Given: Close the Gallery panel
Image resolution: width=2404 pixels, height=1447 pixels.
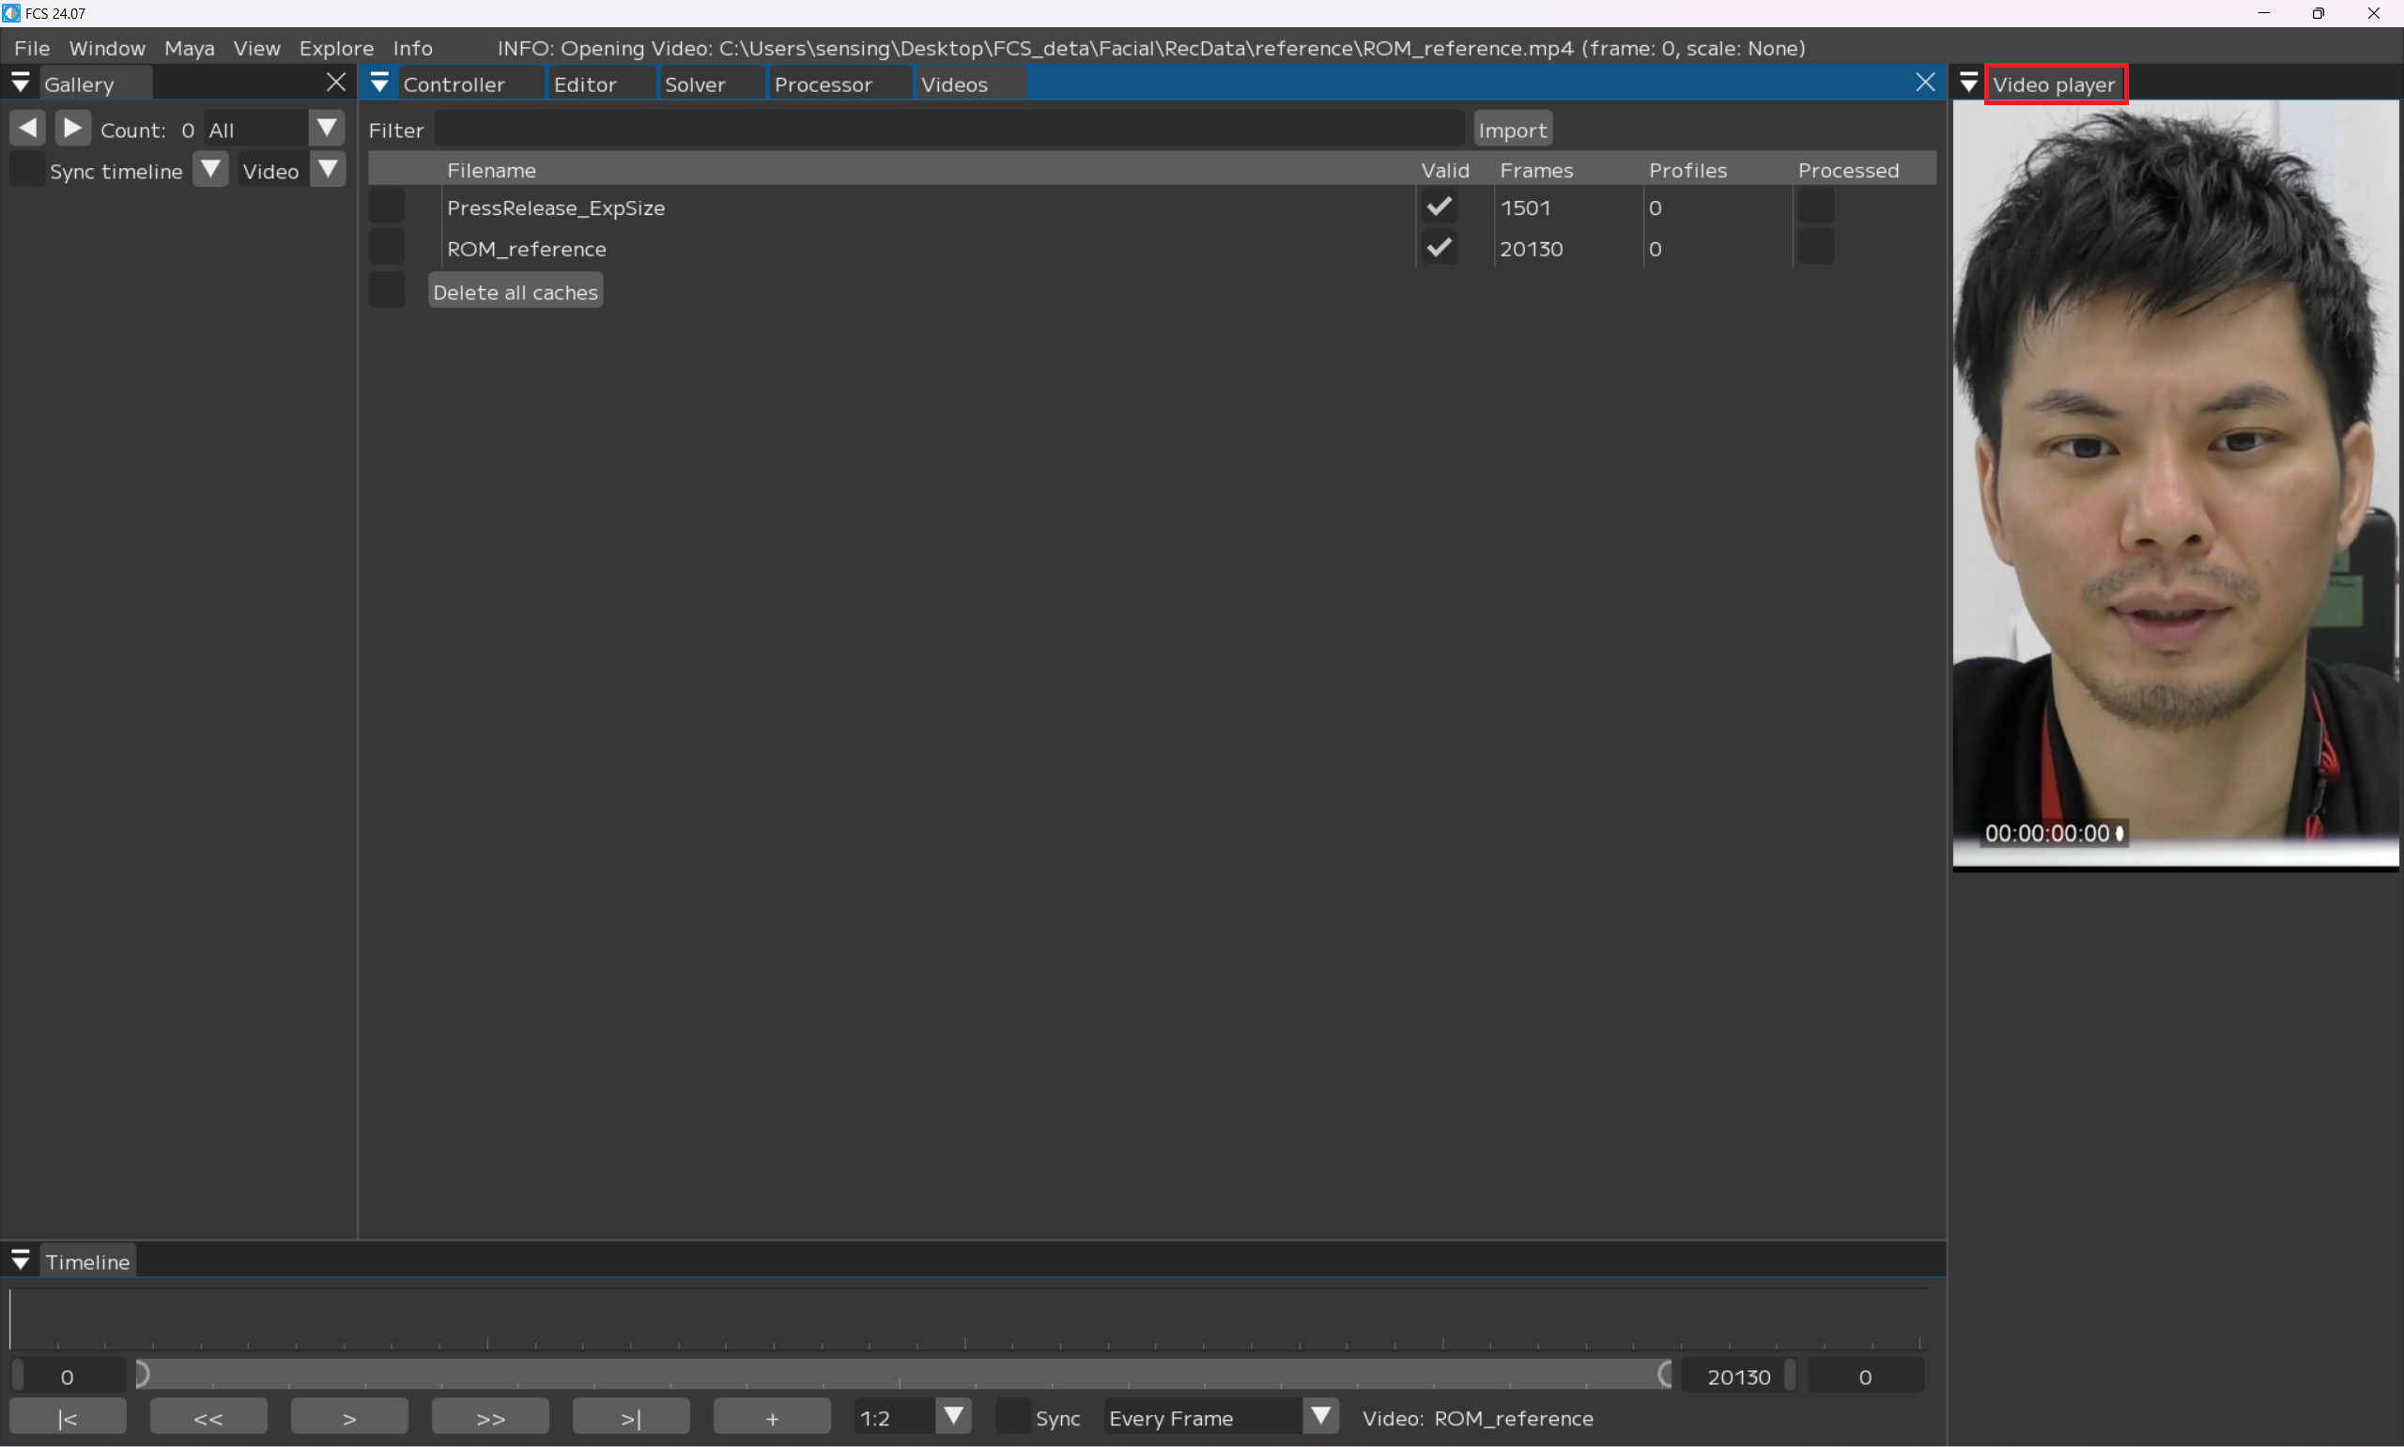Looking at the screenshot, I should click(x=336, y=83).
